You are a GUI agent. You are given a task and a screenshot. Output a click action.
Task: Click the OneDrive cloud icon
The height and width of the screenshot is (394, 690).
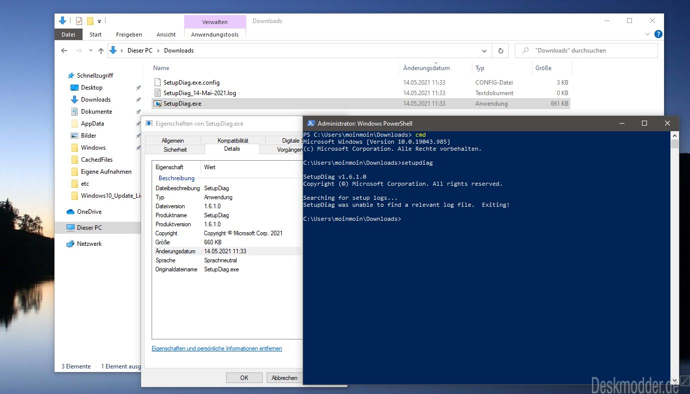tap(71, 212)
